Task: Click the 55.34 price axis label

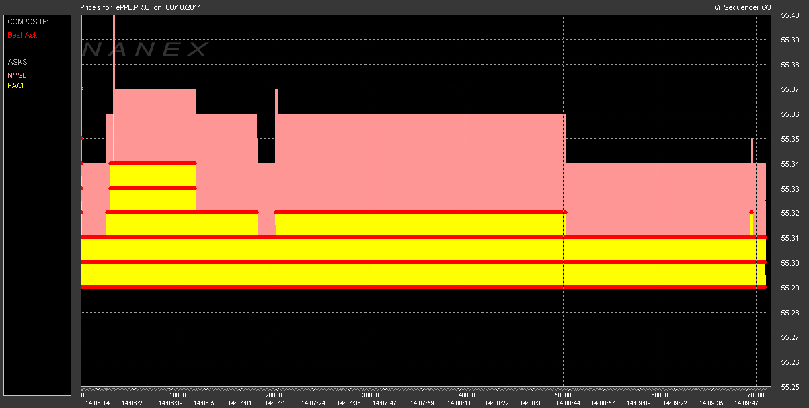Action: pos(789,164)
